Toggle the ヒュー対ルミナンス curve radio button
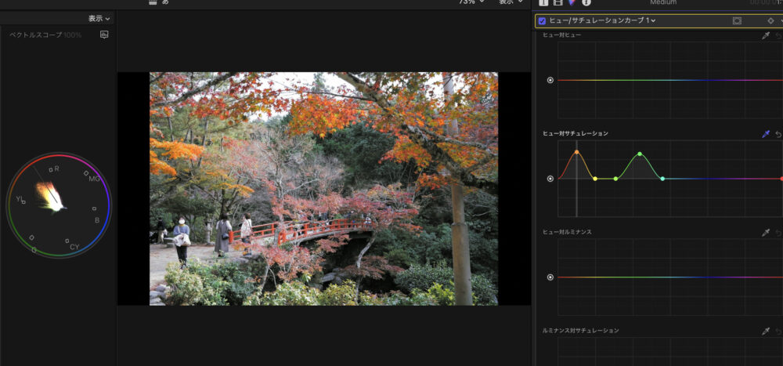 tap(550, 277)
